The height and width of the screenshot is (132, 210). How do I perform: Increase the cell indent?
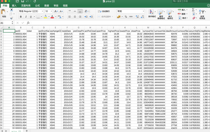(x=91, y=17)
